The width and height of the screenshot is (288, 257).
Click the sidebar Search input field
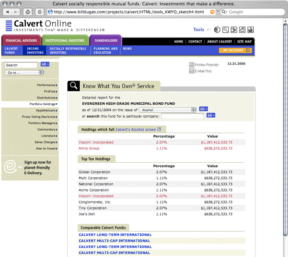coord(21,65)
